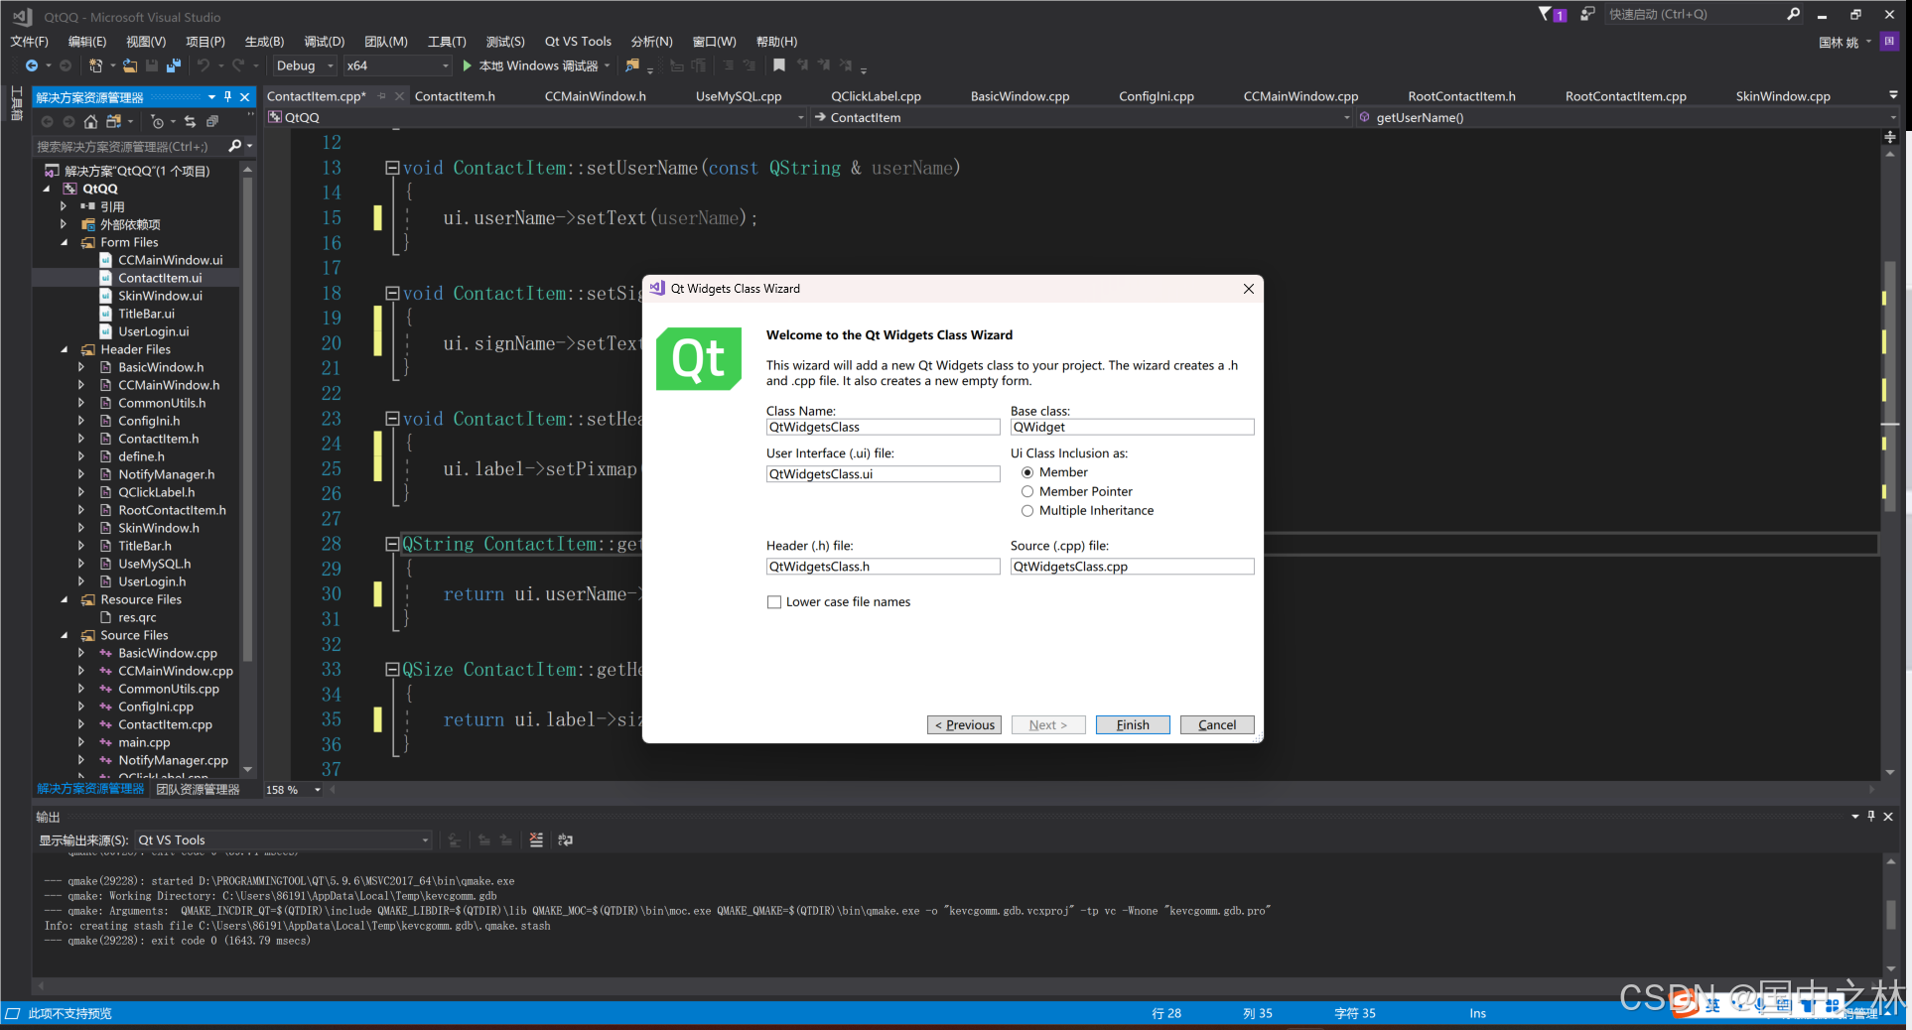Open ContactItem.ui in Solution Explorer
Screen dimensions: 1912x1030
tap(160, 278)
